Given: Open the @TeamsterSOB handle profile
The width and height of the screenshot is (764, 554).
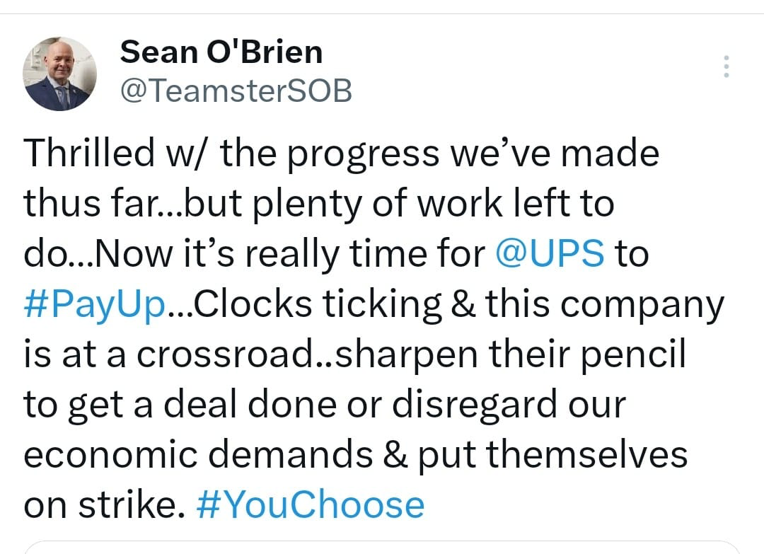Looking at the screenshot, I should coord(236,91).
